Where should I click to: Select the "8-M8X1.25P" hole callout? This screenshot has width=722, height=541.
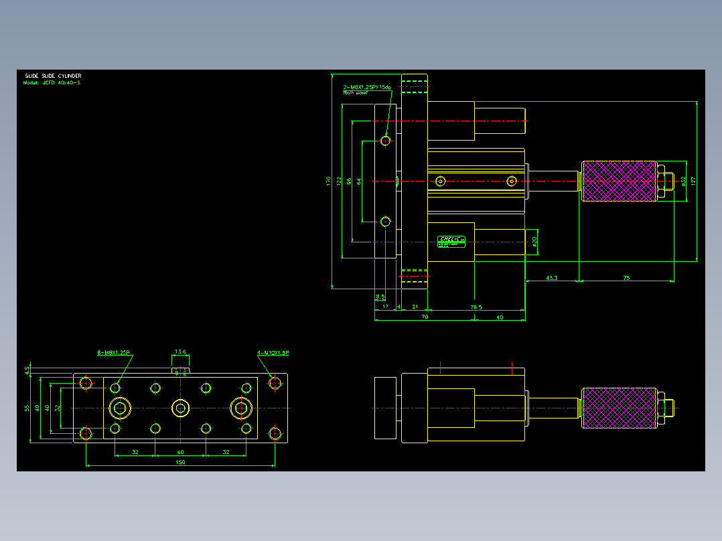[113, 353]
